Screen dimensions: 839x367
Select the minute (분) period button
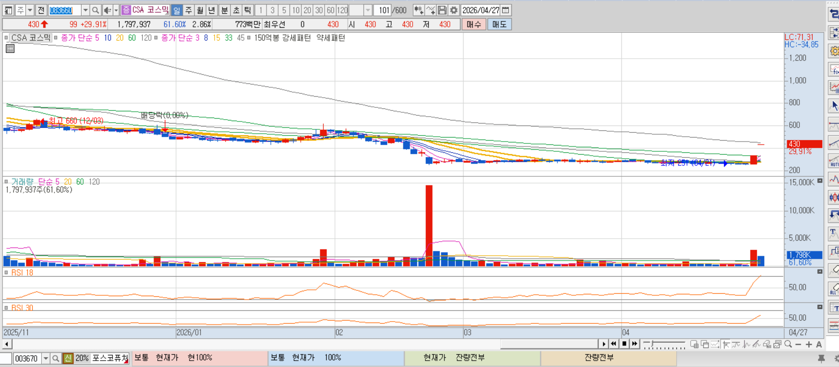coord(224,10)
